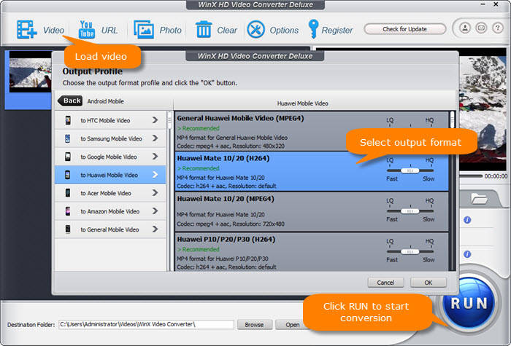Click 'to Samsung Mobile Video' text
Image resolution: width=511 pixels, height=346 pixels.
point(111,139)
